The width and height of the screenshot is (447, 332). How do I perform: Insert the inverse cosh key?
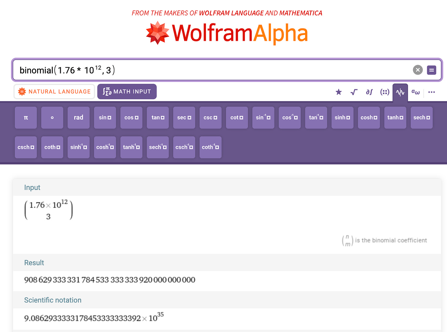pos(105,147)
